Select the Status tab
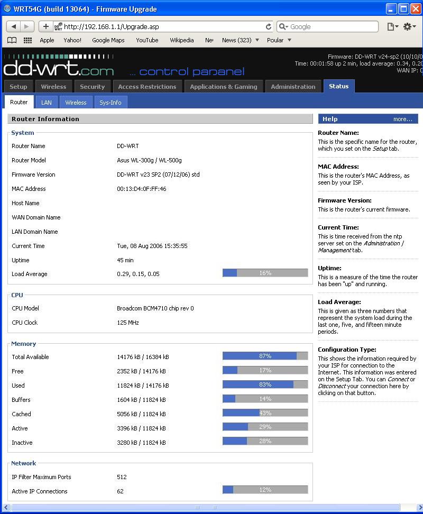This screenshot has height=514, width=423. click(x=339, y=86)
